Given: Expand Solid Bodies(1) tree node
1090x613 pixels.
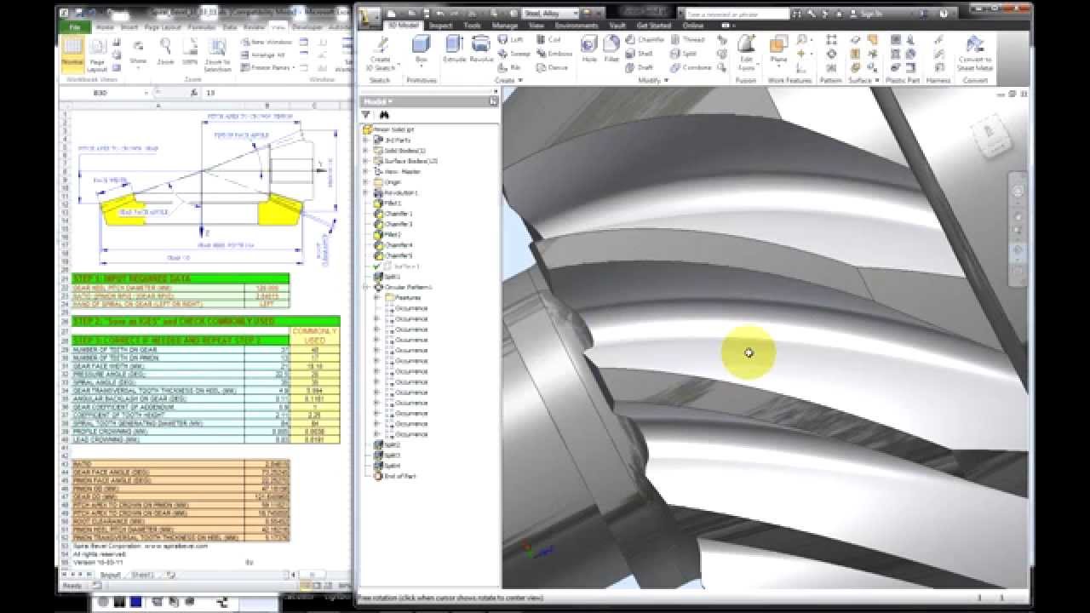Looking at the screenshot, I should (366, 151).
